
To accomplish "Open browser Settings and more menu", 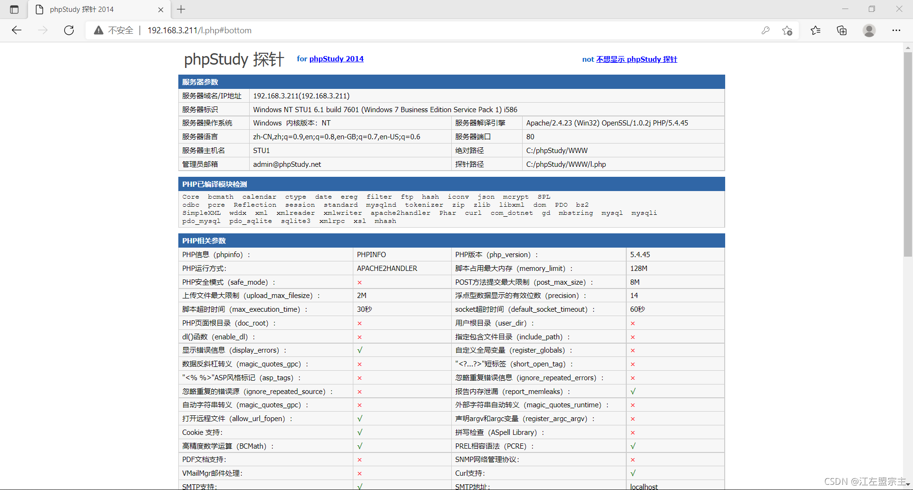I will pyautogui.click(x=896, y=30).
